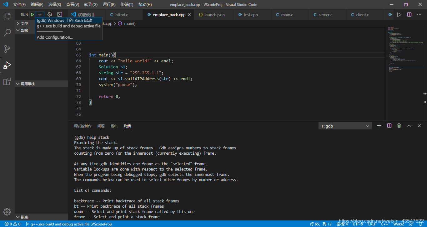Choose Add Configuration... entry
The image size is (427, 227).
[69, 37]
